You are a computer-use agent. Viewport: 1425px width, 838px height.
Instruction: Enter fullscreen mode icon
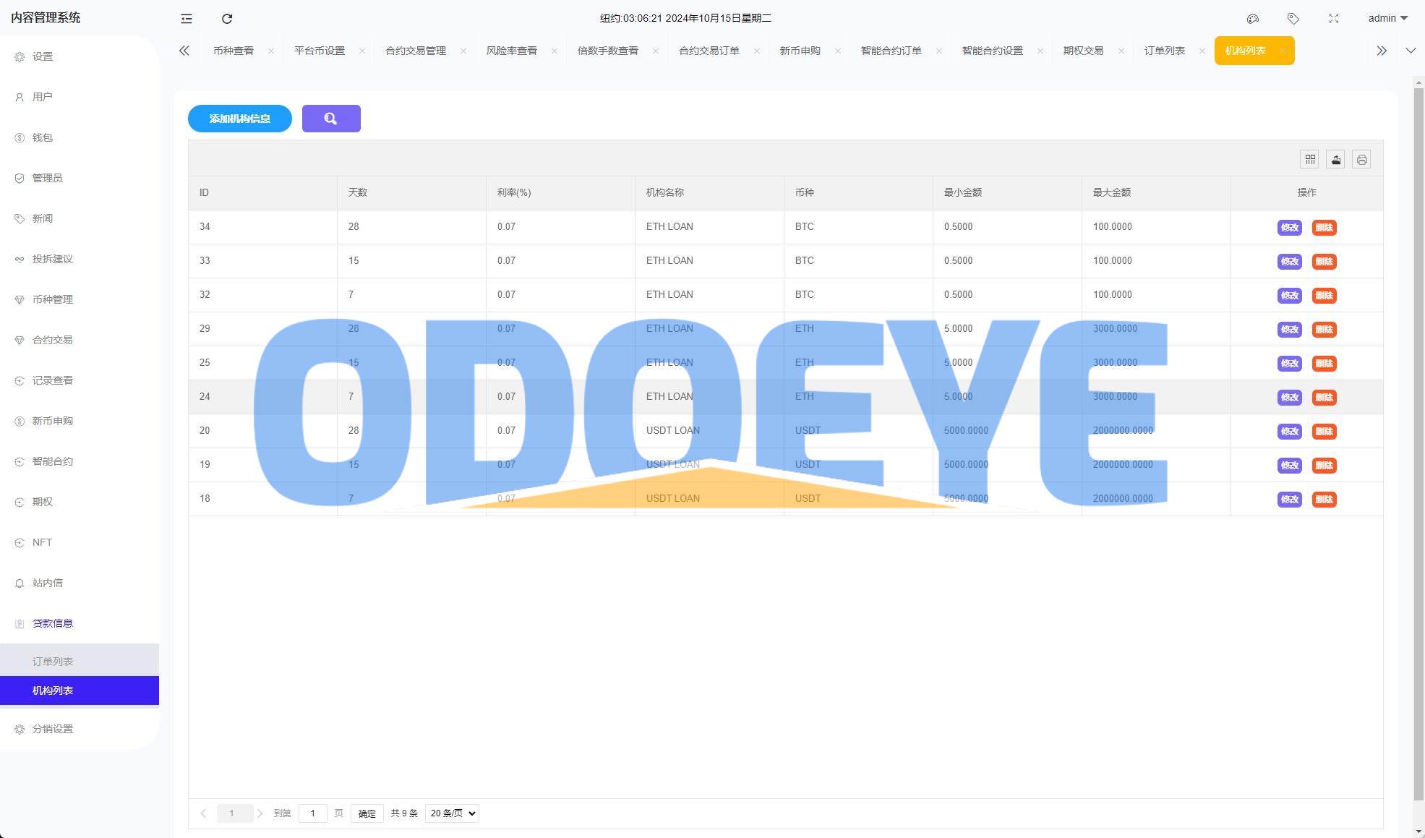pos(1334,18)
